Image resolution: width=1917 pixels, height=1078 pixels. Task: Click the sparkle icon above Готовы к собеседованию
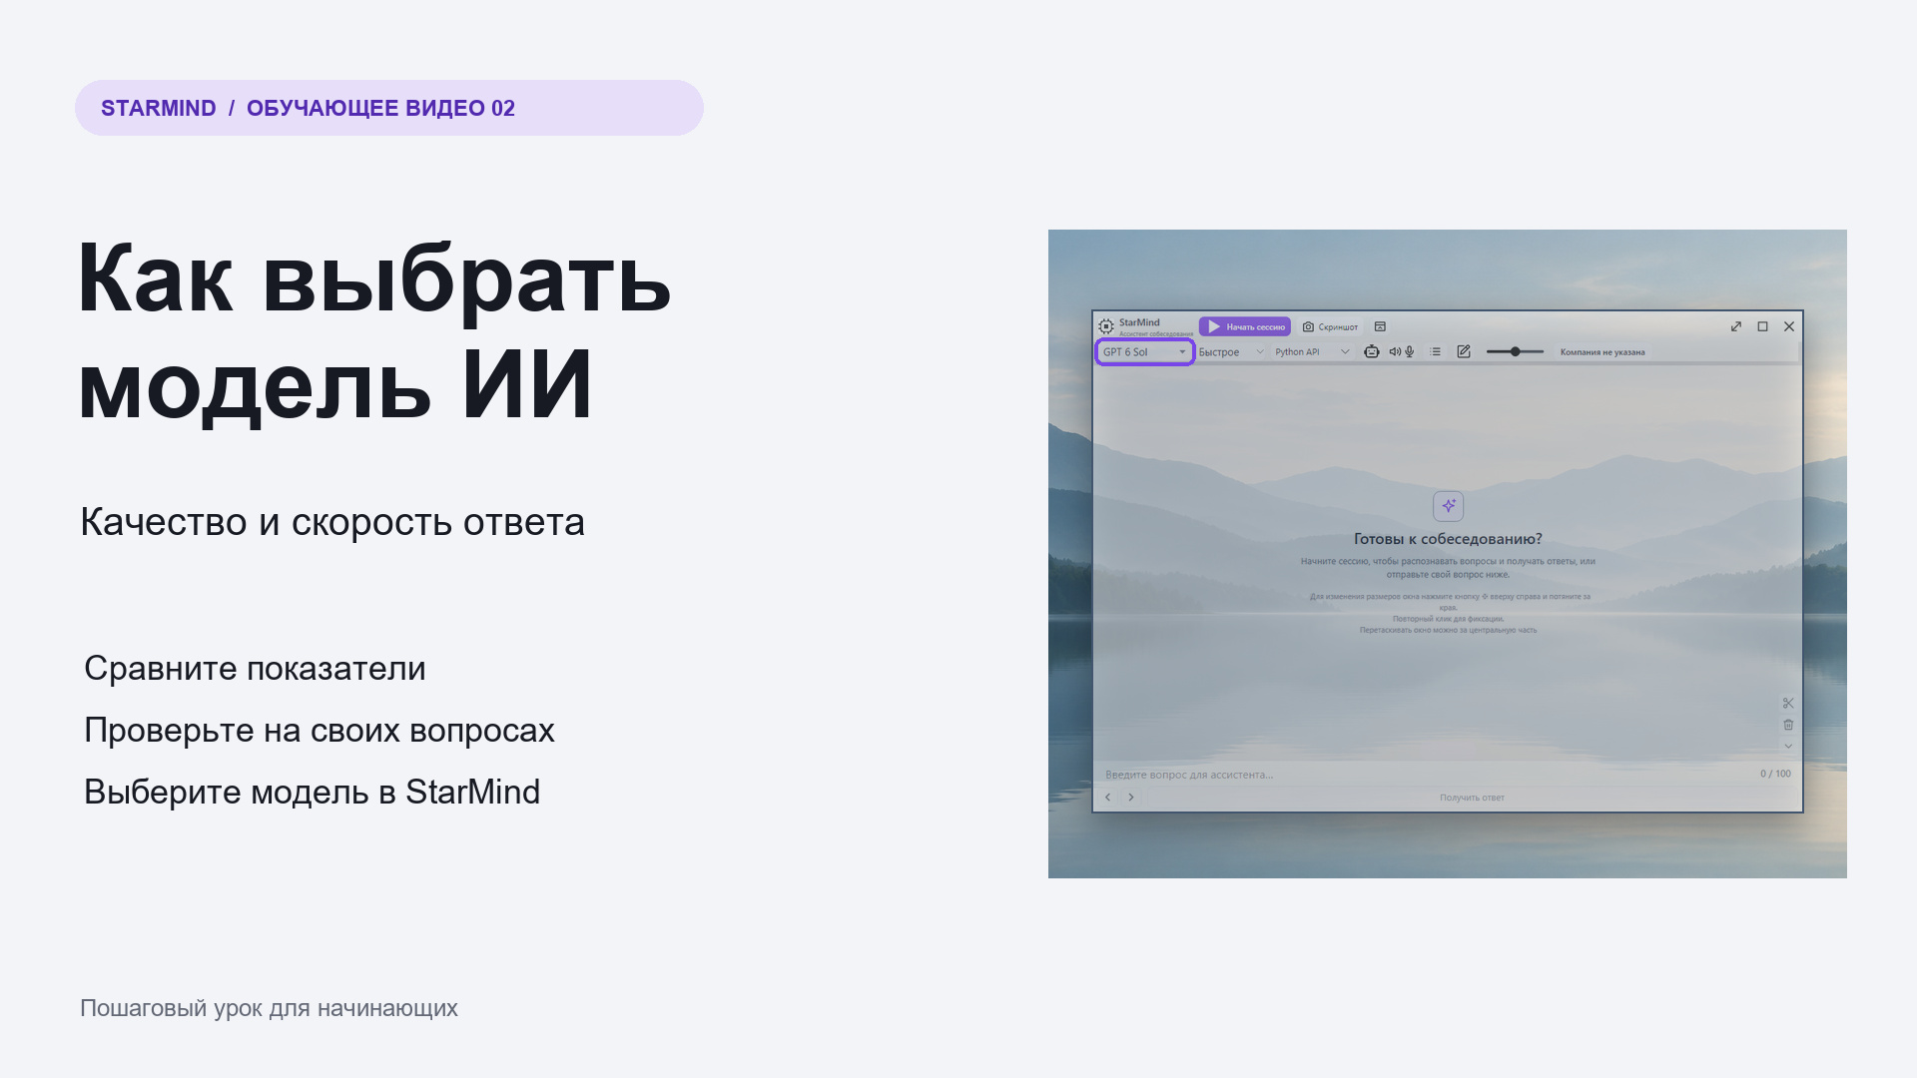[x=1448, y=506]
